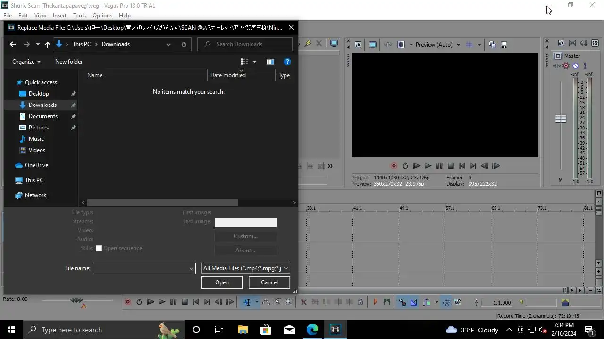Copy snapshot to clipboard in preview

click(492, 45)
